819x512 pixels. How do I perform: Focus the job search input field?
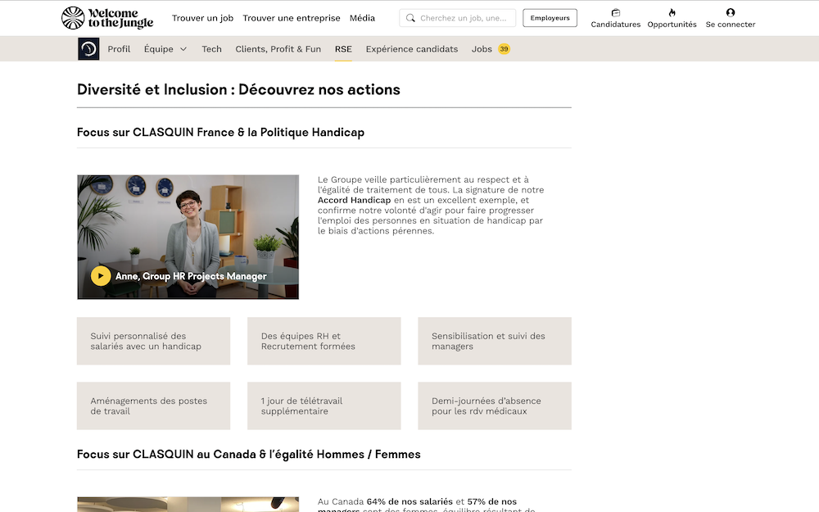458,18
